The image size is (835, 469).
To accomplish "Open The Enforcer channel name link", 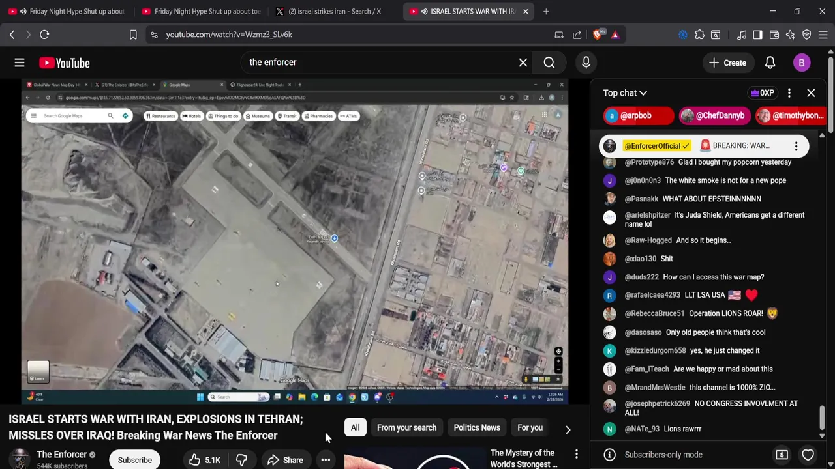I will tap(62, 454).
